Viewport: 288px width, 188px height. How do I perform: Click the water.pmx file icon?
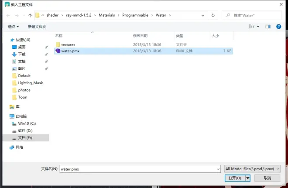pos(58,51)
